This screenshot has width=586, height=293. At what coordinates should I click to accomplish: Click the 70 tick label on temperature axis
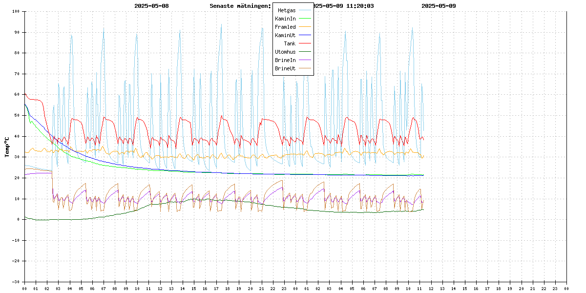(17, 74)
